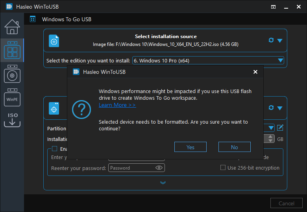Click the edit partition layout icon

[280, 128]
